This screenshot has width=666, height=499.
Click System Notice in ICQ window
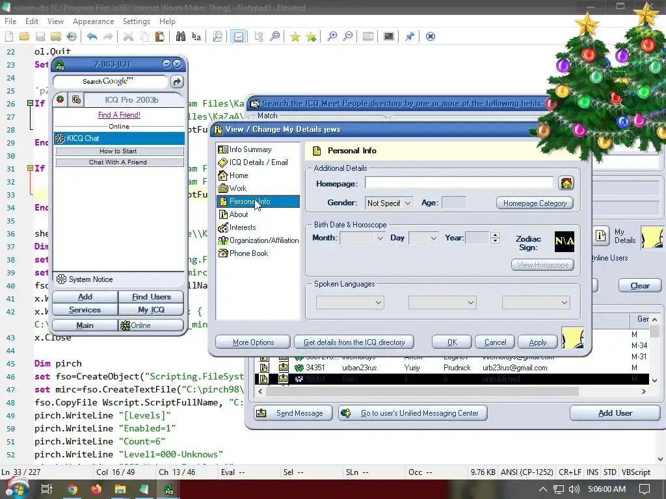[90, 279]
